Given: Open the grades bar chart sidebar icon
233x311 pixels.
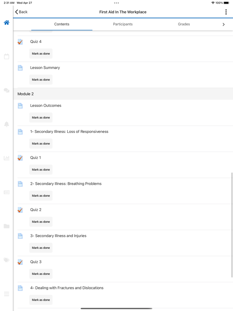Looking at the screenshot, I should [6, 158].
